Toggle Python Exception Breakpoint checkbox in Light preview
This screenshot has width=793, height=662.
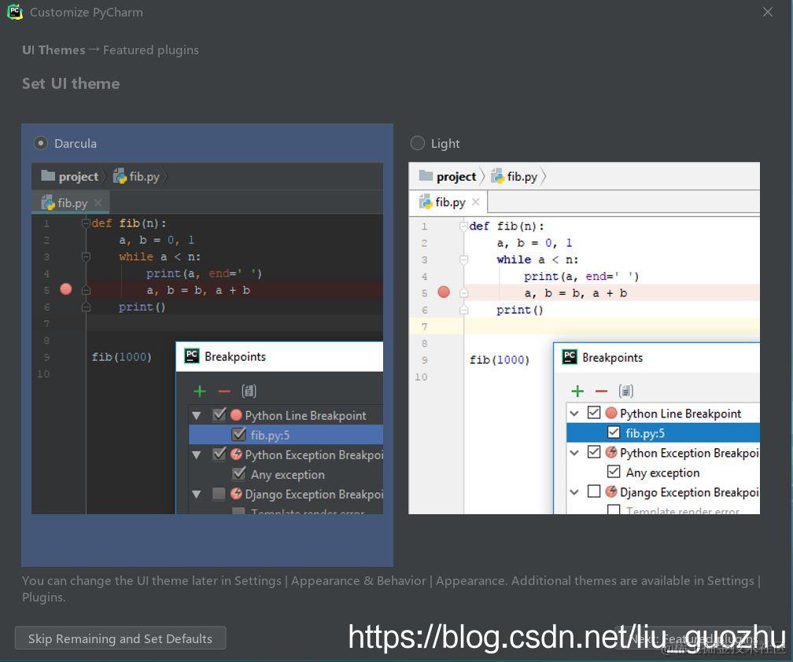594,452
